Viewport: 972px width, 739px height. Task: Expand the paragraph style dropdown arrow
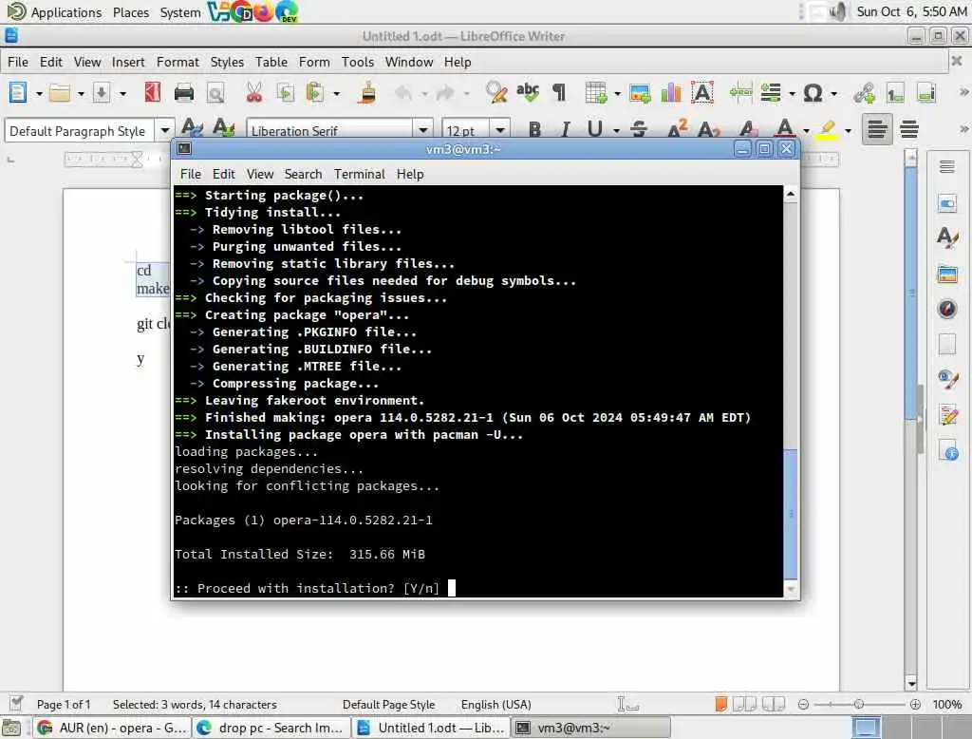point(165,131)
